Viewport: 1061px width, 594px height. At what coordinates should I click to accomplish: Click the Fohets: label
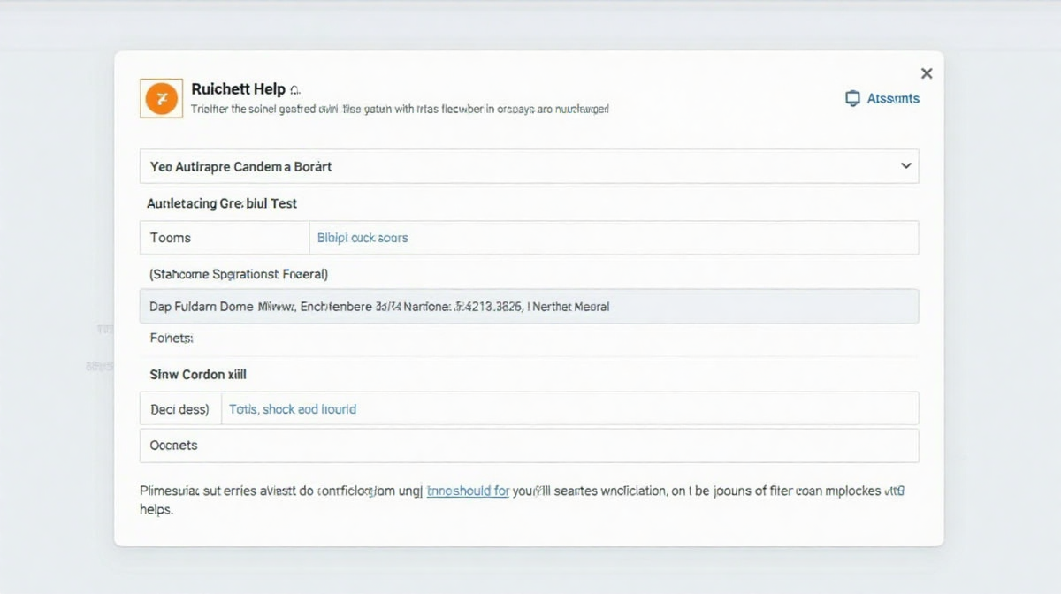coord(172,338)
